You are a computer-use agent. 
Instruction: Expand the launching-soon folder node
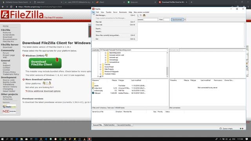(x=105, y=53)
